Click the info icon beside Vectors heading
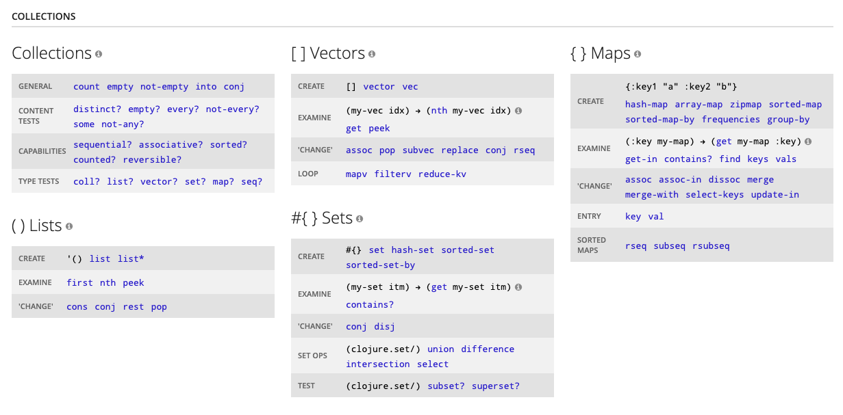 click(x=372, y=54)
